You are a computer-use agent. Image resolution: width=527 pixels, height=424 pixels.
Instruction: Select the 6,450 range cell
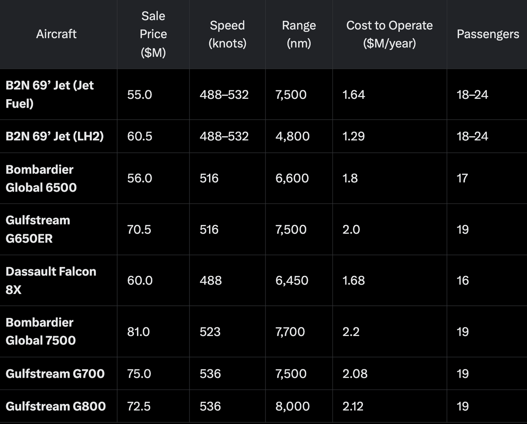pyautogui.click(x=292, y=280)
